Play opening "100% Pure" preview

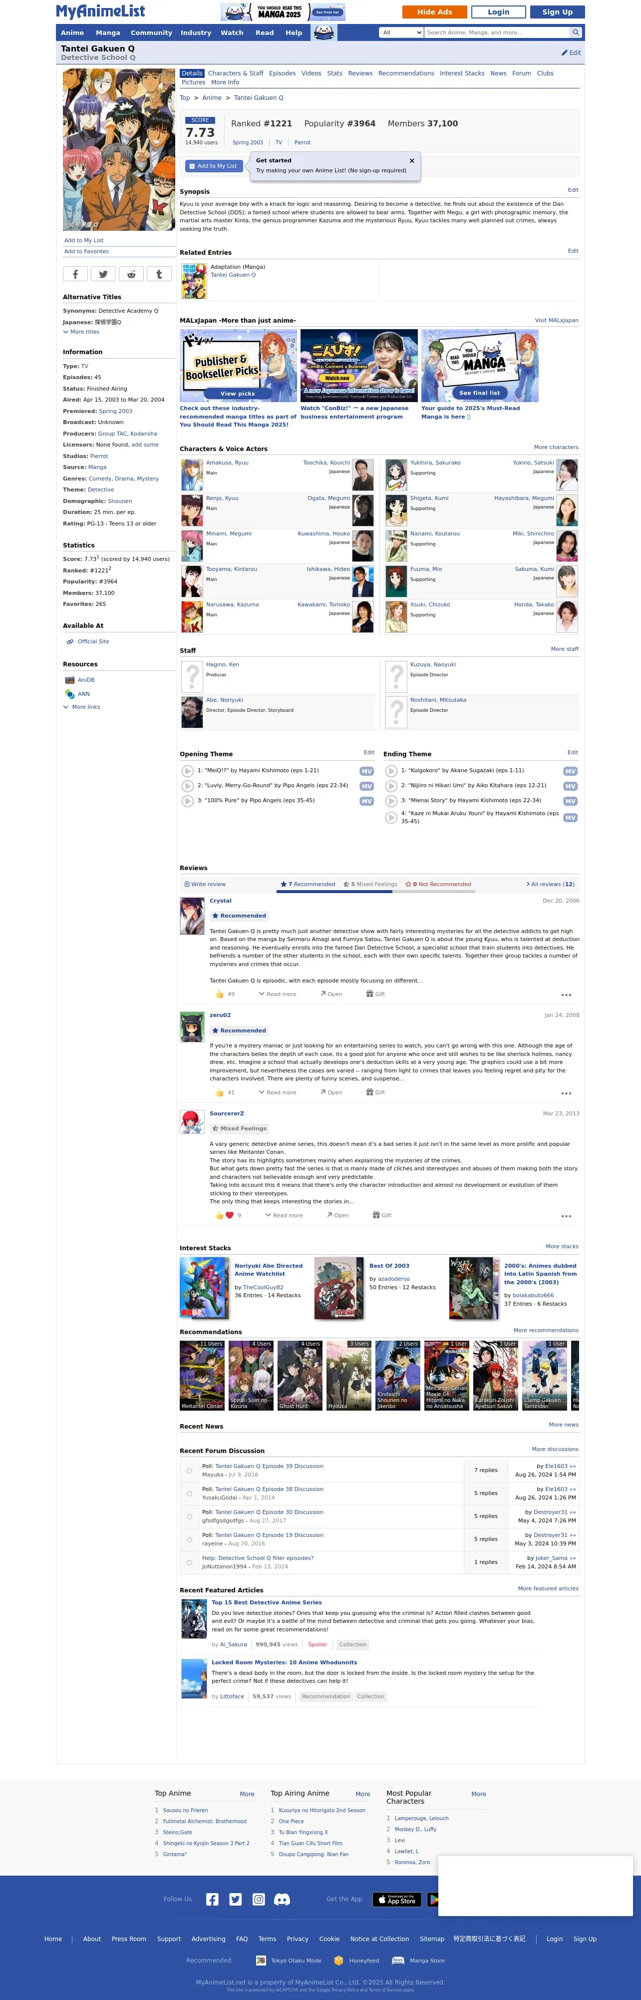(x=188, y=801)
